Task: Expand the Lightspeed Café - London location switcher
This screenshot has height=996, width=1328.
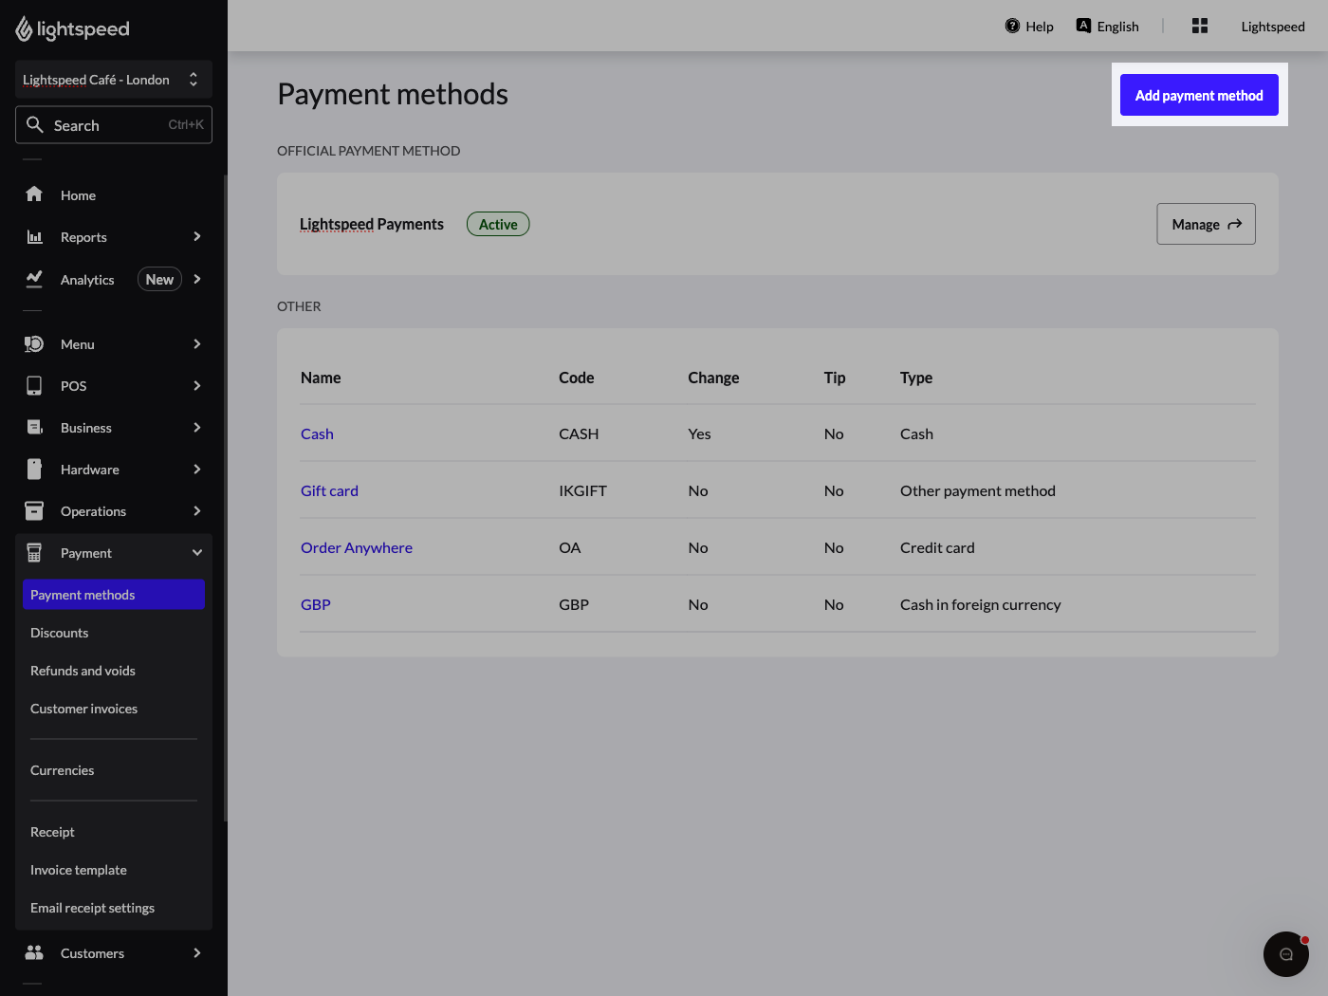Action: (193, 80)
